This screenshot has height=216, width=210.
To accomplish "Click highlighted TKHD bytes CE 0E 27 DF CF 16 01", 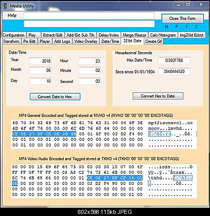I will point(115,178).
